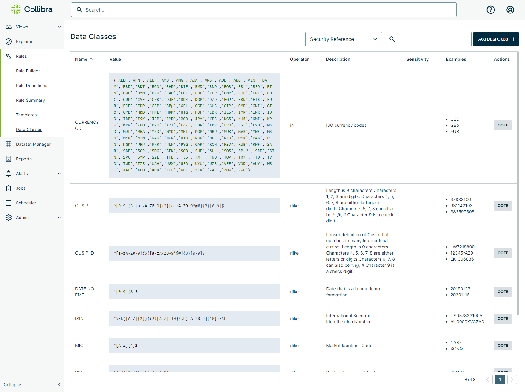Expand the Admin section chevron

(x=59, y=218)
